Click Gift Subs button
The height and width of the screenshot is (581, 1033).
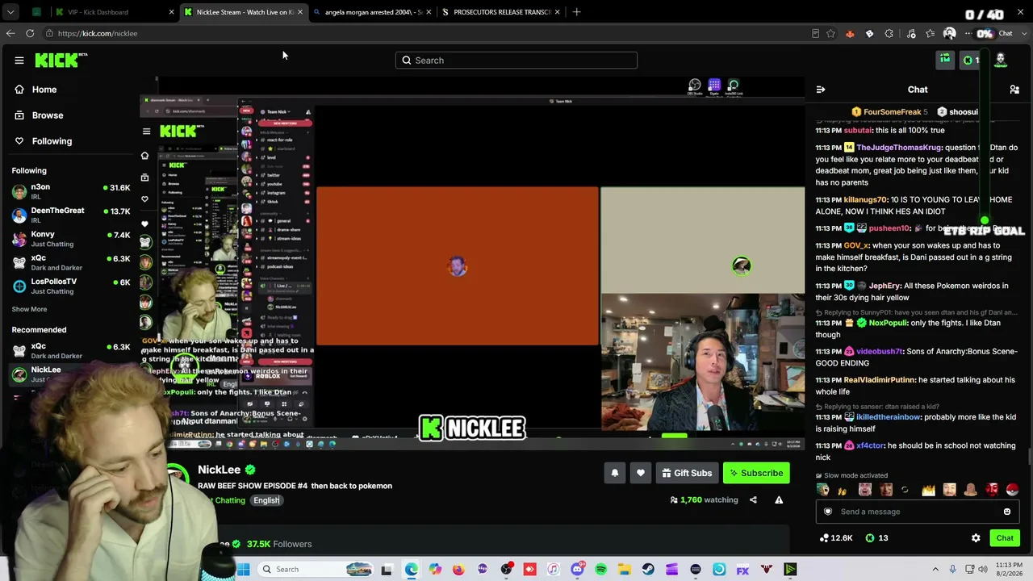pos(687,474)
